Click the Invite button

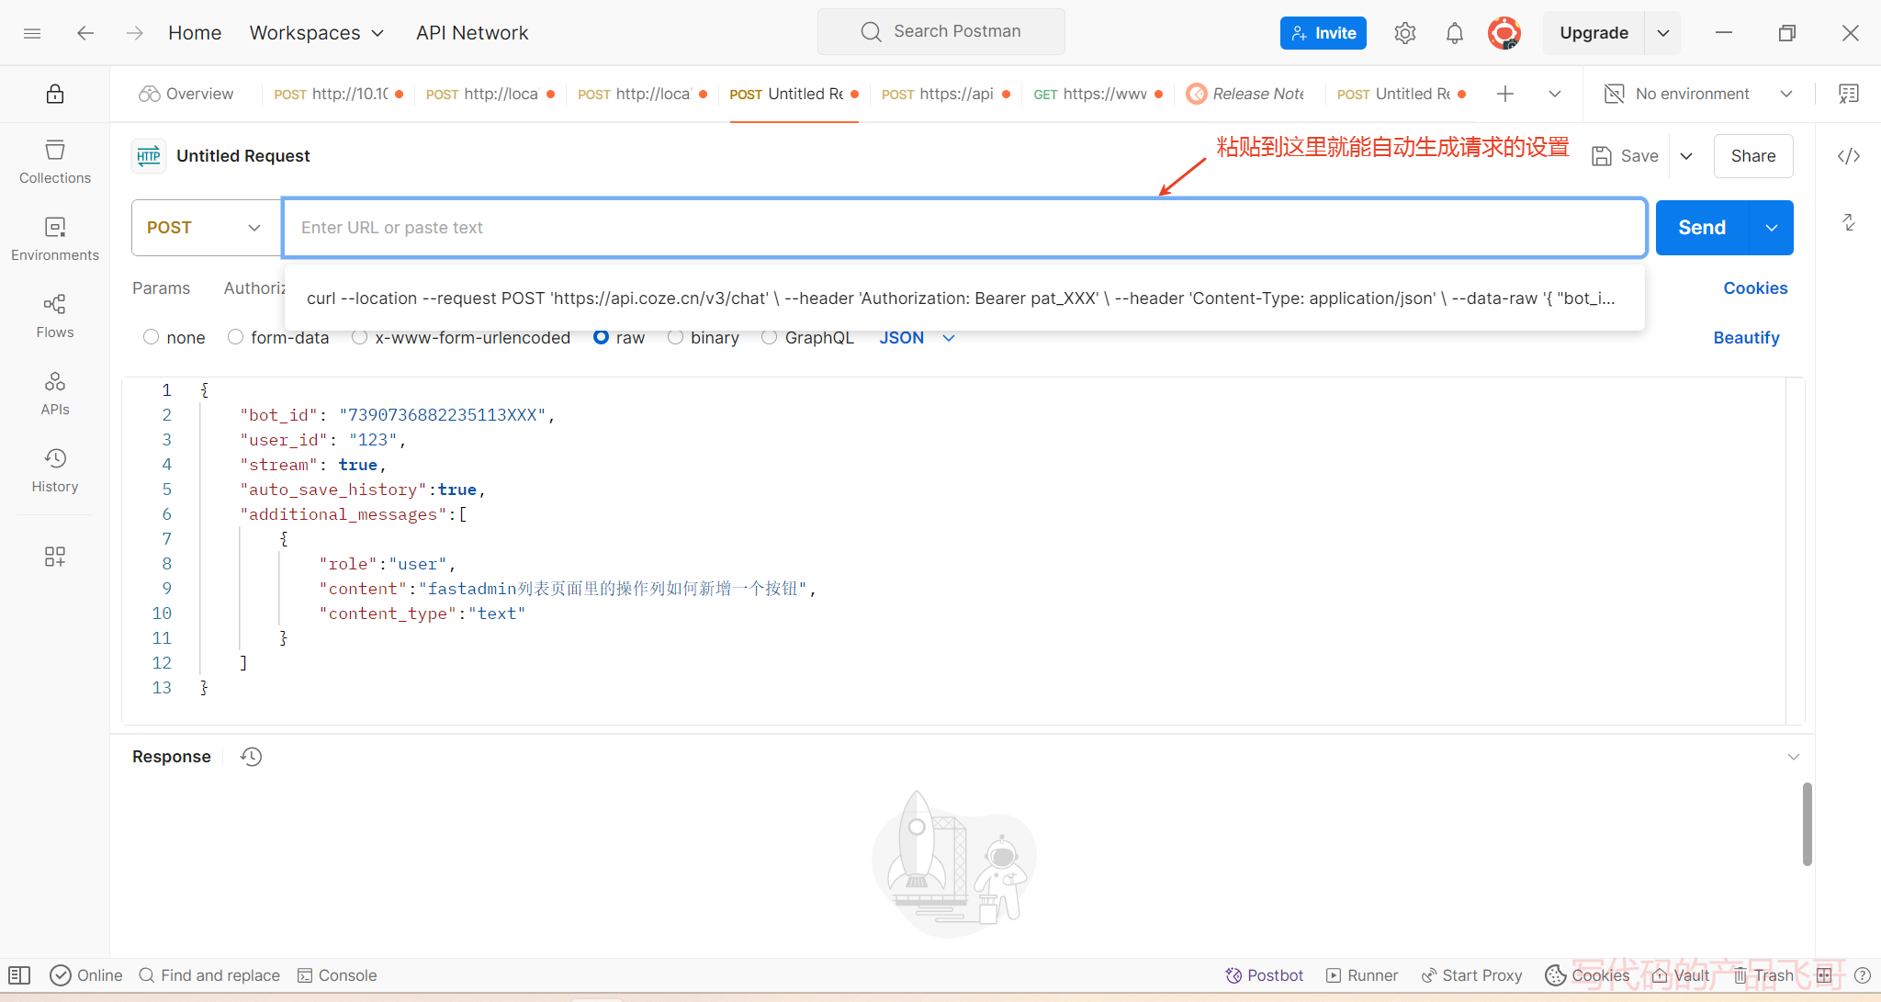click(1323, 33)
